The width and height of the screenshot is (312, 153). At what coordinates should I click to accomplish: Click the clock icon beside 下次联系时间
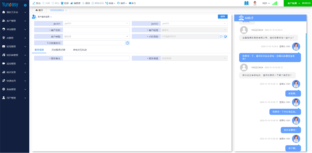(x=128, y=43)
